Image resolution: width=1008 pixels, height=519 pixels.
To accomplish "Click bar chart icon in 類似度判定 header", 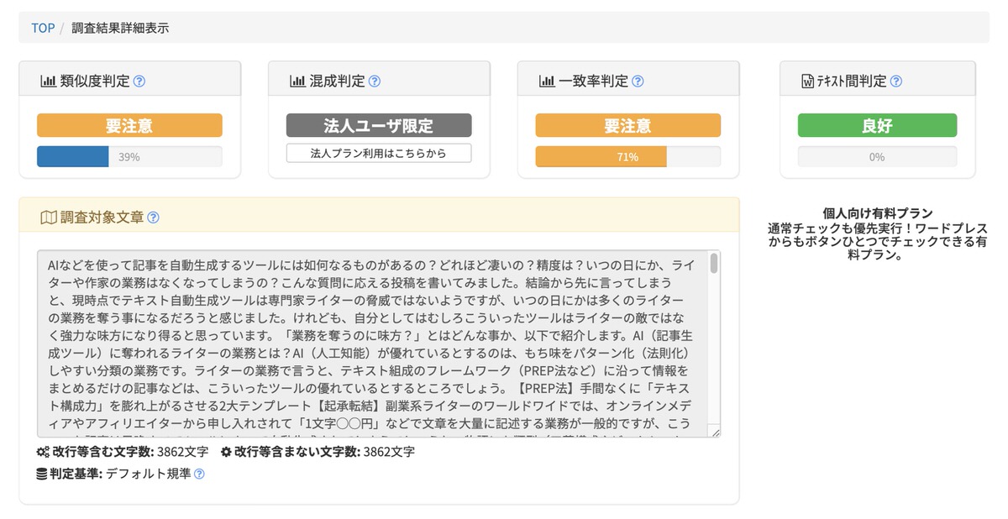I will [48, 81].
